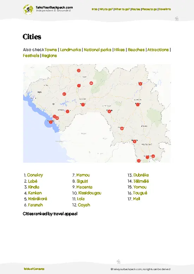Open Faranah in the city list

pyautogui.click(x=35, y=205)
